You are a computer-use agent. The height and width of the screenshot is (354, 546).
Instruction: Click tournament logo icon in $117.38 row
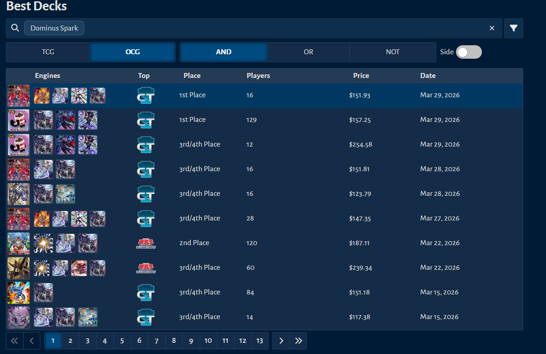click(x=146, y=317)
